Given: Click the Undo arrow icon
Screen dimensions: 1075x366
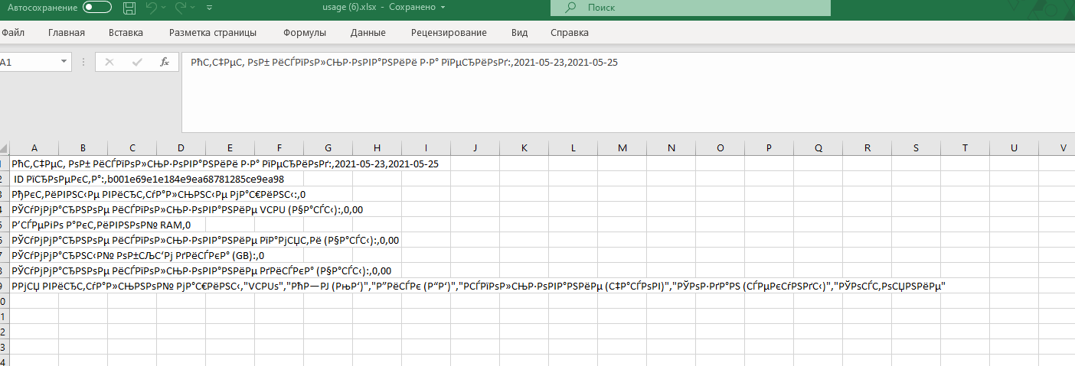Looking at the screenshot, I should (x=152, y=8).
